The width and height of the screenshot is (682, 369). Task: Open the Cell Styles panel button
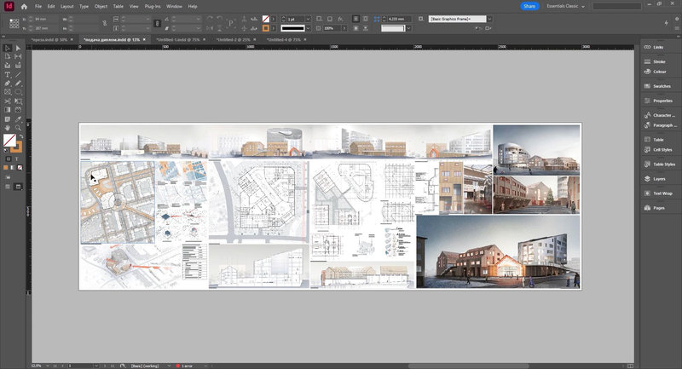662,149
